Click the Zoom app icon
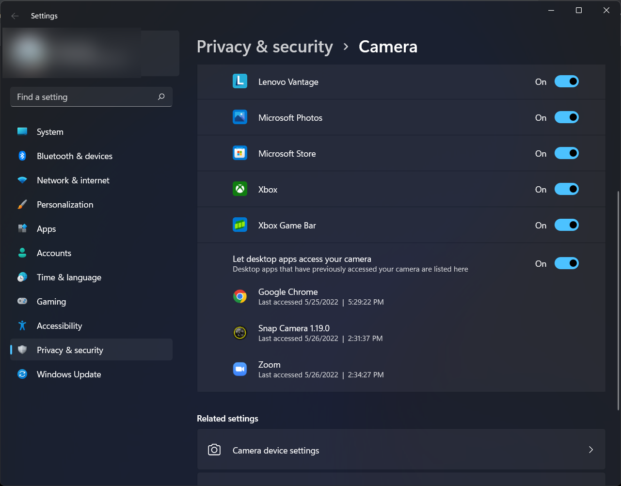621x486 pixels. pyautogui.click(x=240, y=369)
